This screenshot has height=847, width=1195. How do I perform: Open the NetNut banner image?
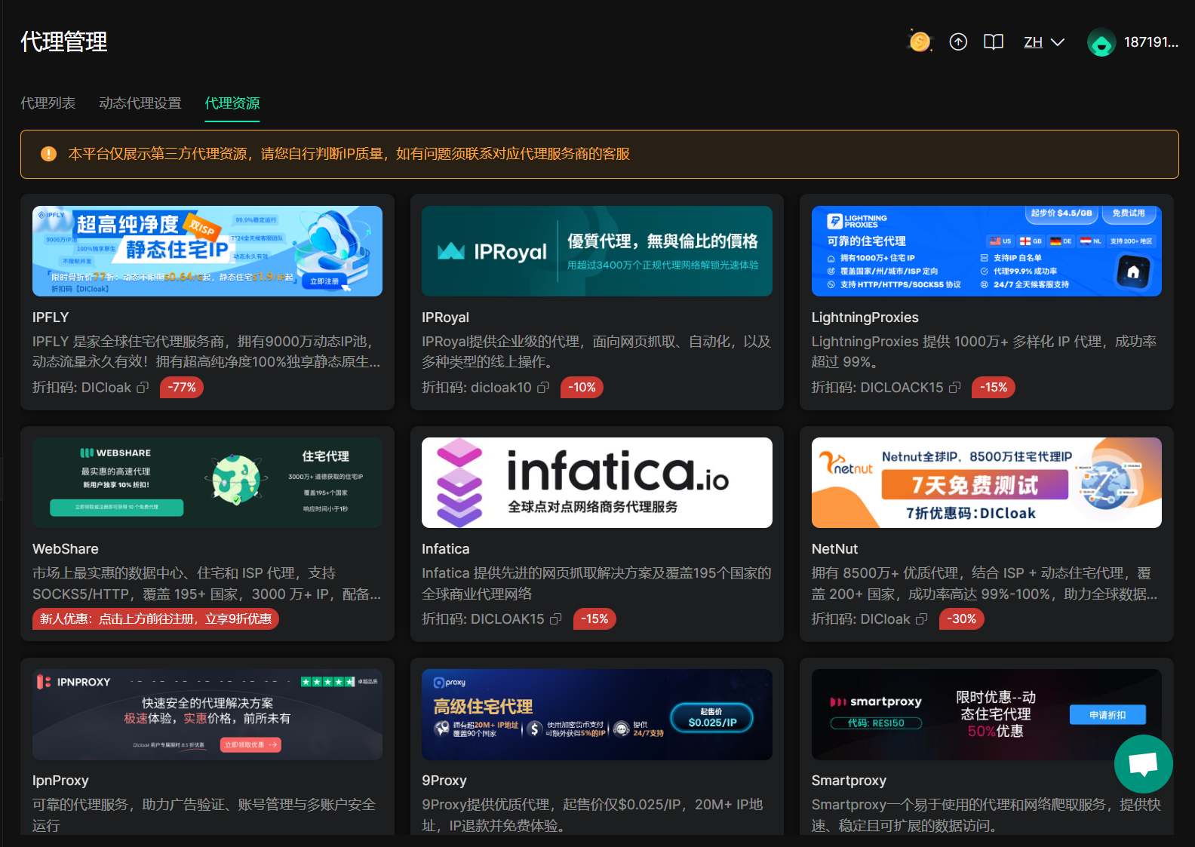[987, 483]
